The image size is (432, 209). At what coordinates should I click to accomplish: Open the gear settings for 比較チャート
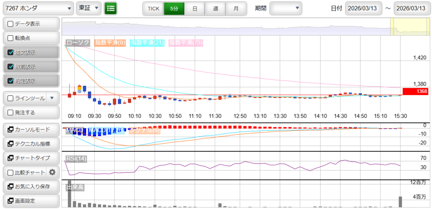click(52, 172)
